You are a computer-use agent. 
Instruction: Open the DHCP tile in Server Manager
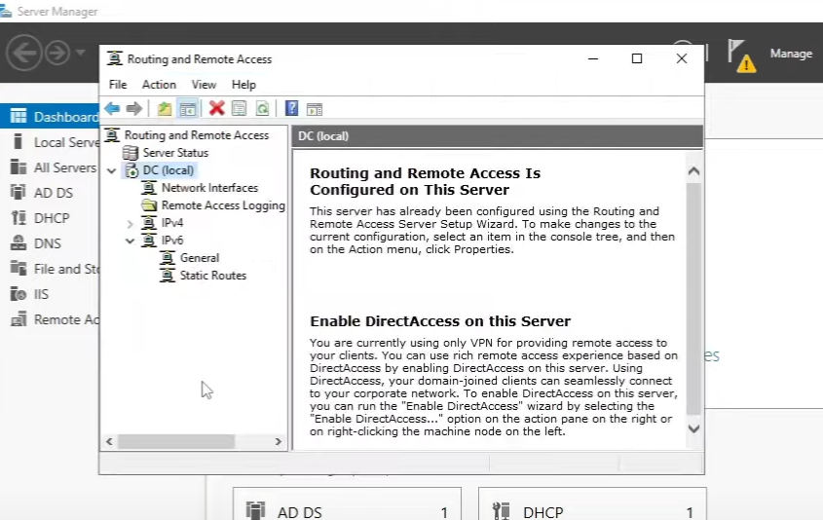(592, 504)
